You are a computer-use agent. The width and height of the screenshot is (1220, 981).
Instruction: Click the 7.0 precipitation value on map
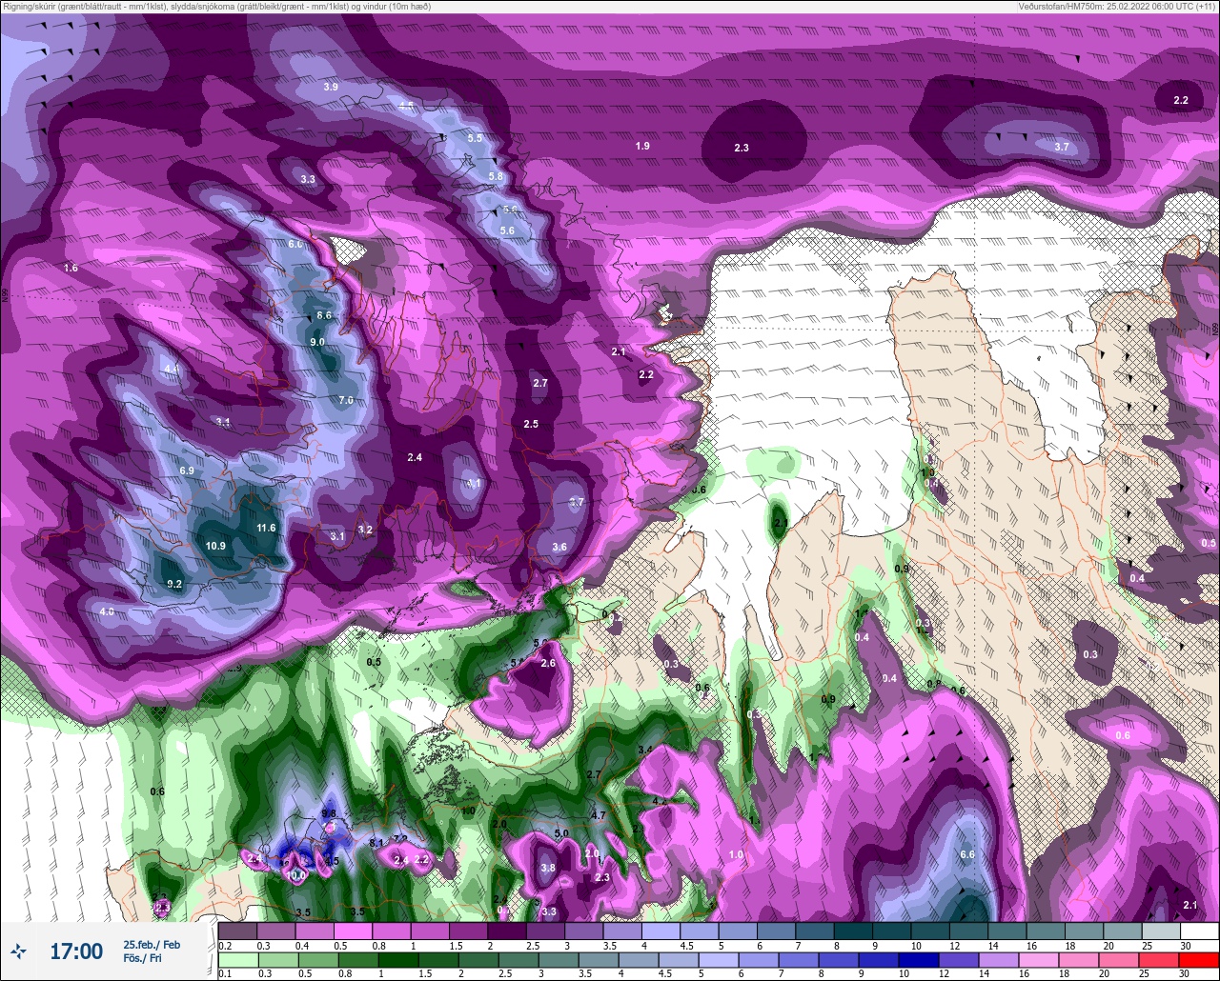pyautogui.click(x=346, y=400)
